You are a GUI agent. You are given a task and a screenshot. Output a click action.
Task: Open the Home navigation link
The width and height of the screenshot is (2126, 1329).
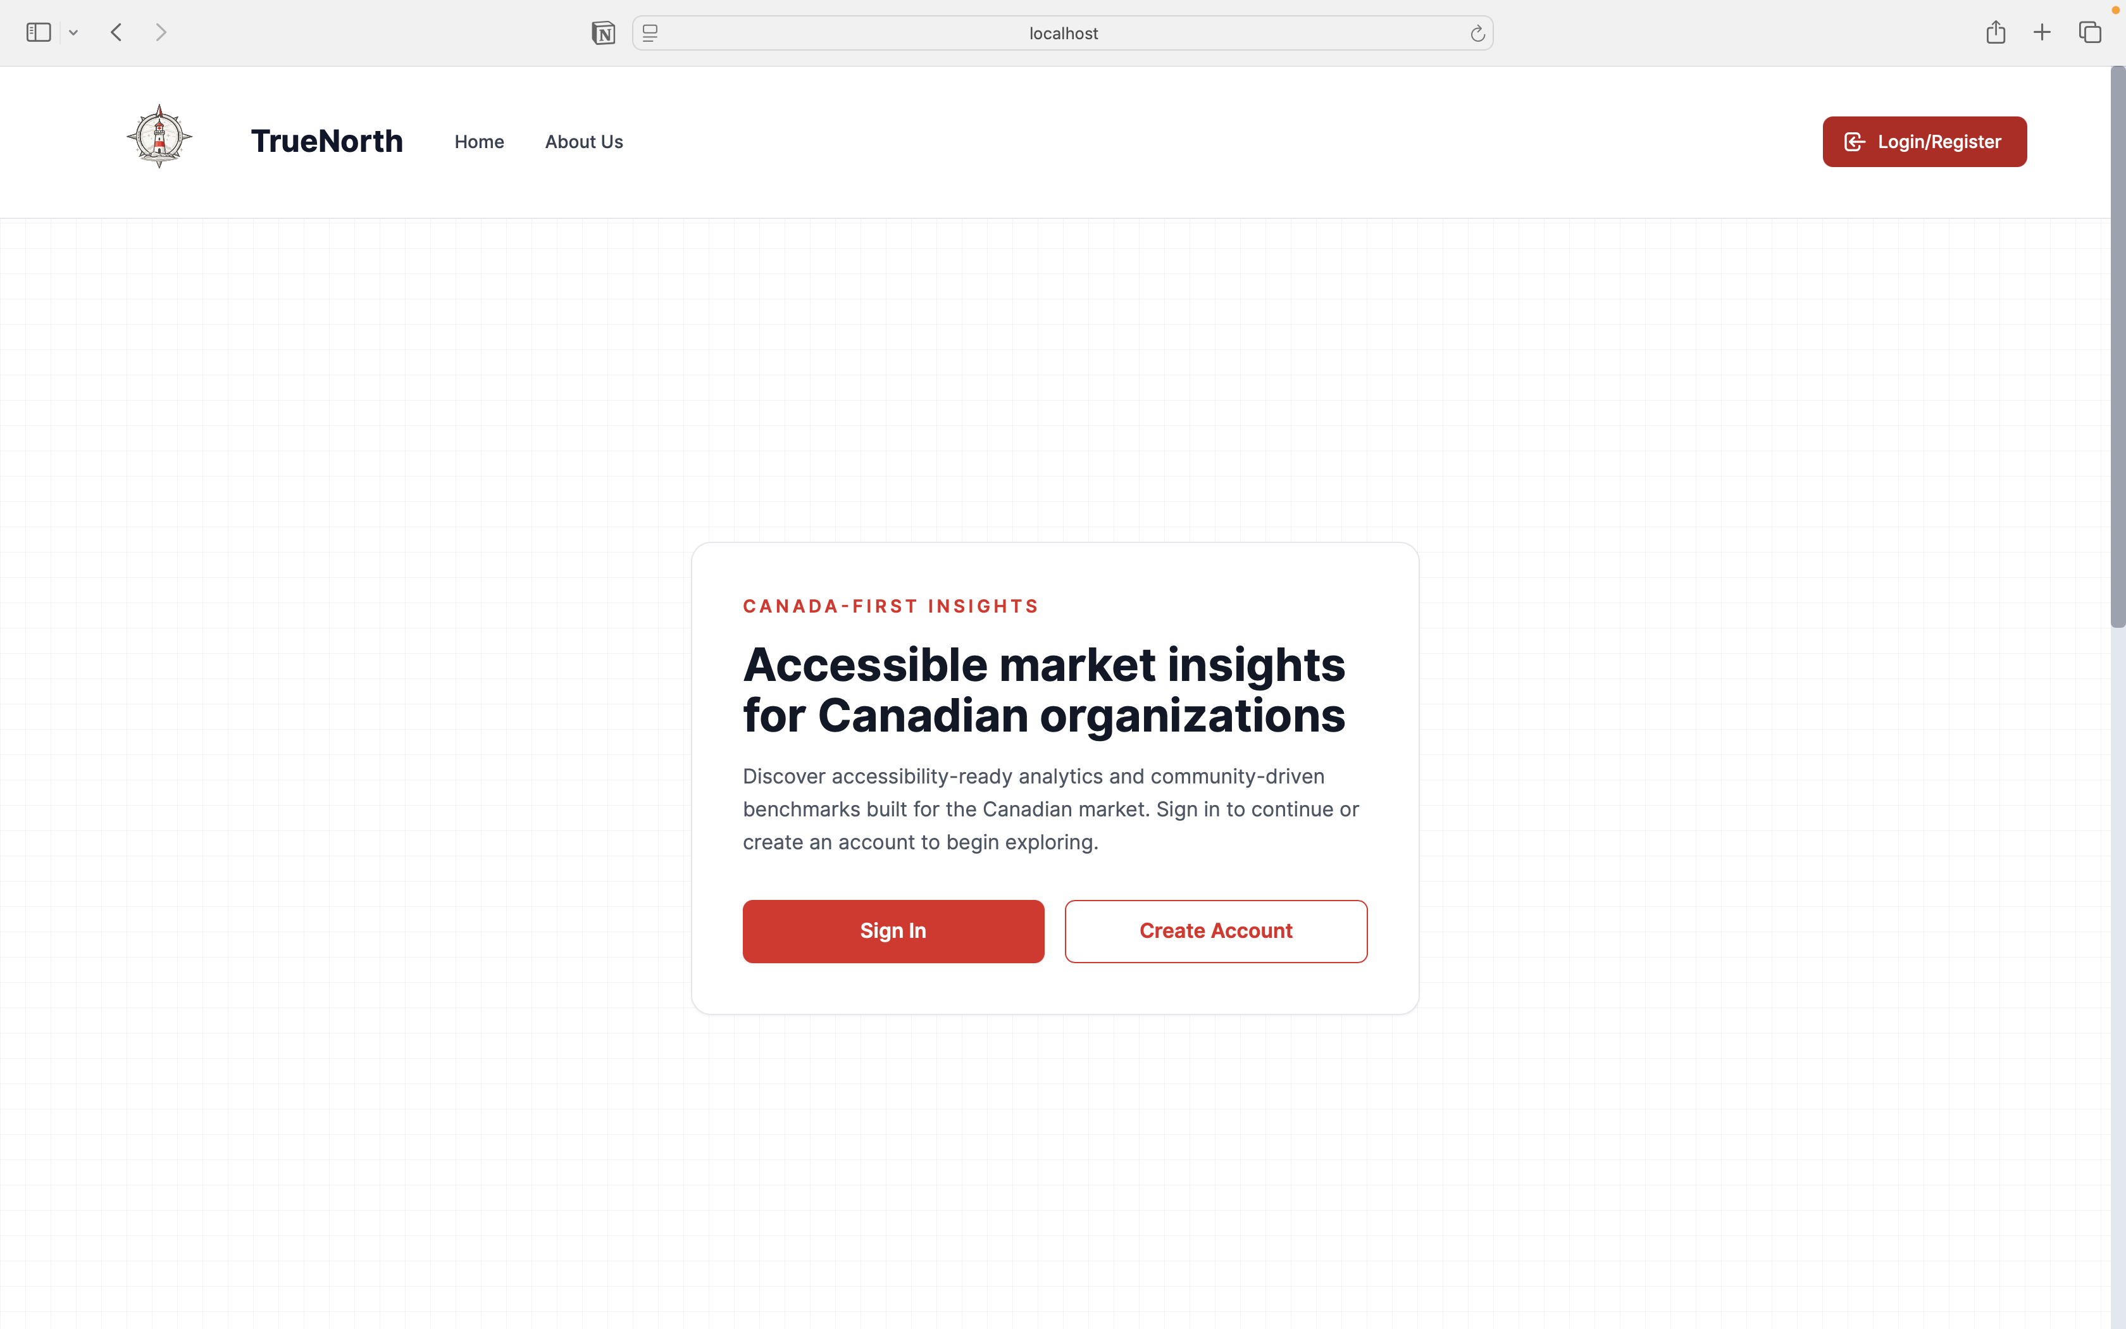click(479, 142)
